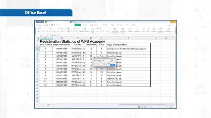Open the Page Layout ribbon tab
211x118 pixels.
94,25
